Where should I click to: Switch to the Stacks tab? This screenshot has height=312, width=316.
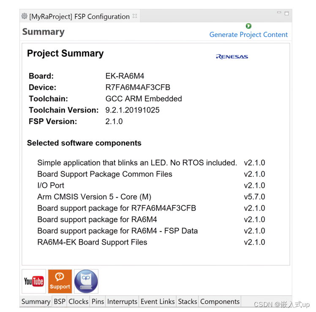tap(188, 301)
